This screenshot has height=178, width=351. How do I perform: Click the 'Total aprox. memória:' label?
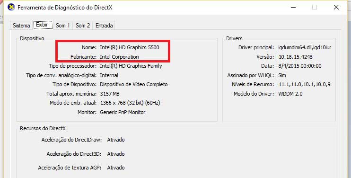[x=71, y=94]
